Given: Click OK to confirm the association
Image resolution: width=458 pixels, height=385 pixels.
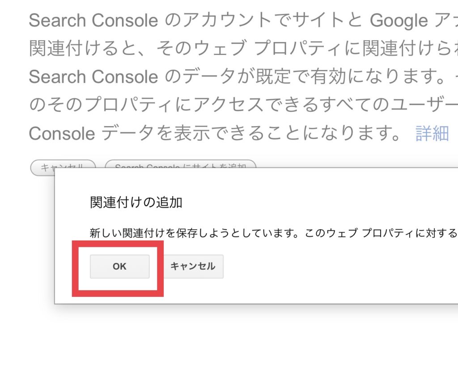Looking at the screenshot, I should [119, 267].
